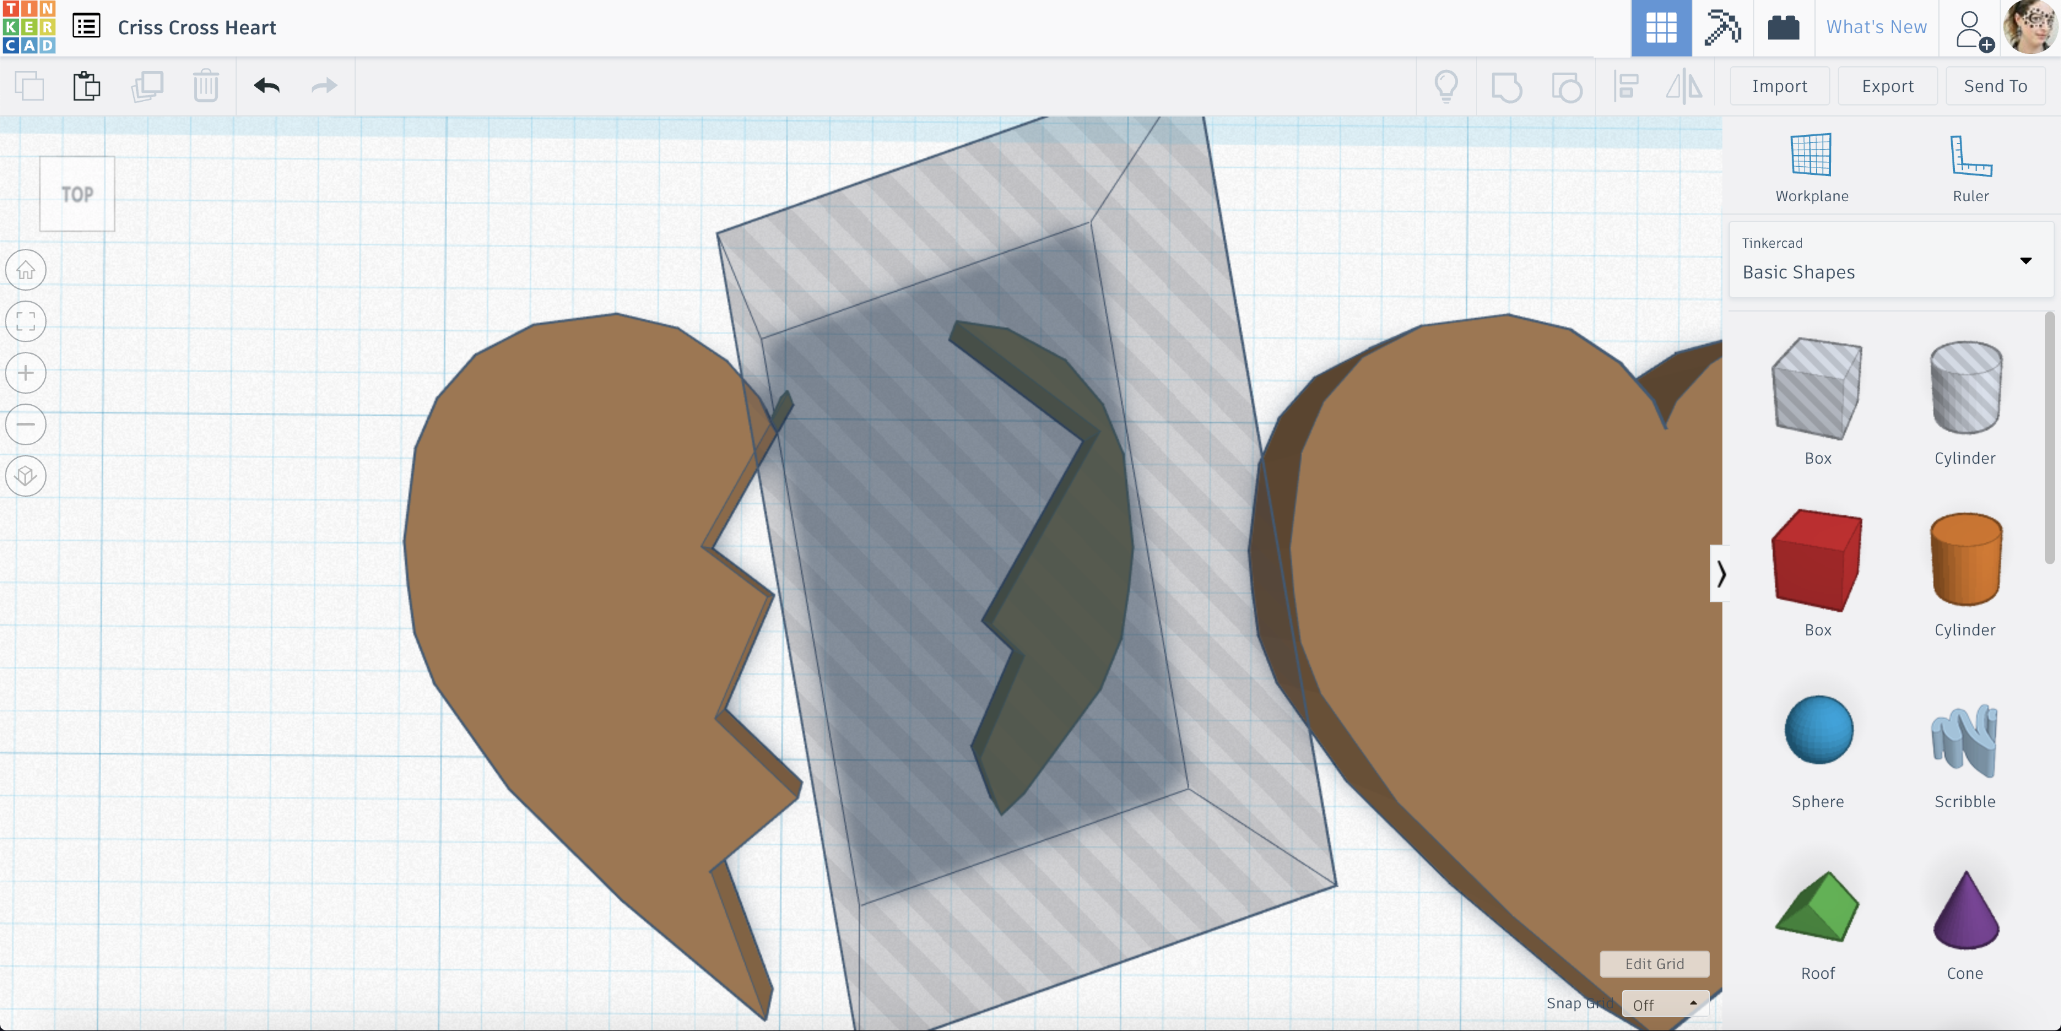This screenshot has height=1031, width=2061.
Task: Toggle perspective/orthographic view cube button
Action: (x=26, y=476)
